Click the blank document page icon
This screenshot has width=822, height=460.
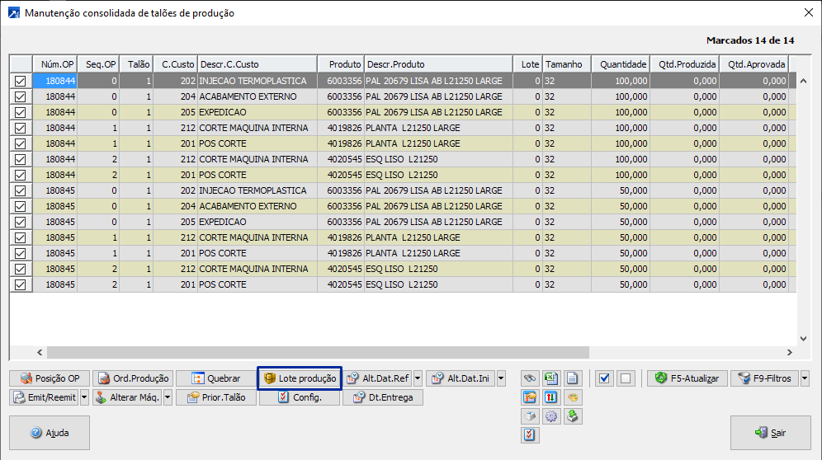coord(573,378)
